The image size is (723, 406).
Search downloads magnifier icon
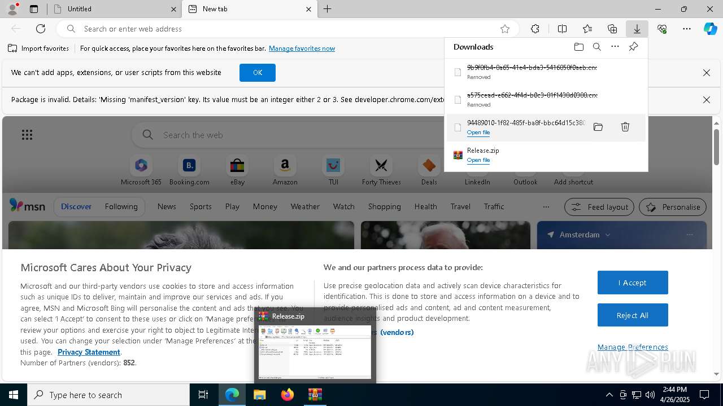tap(597, 47)
